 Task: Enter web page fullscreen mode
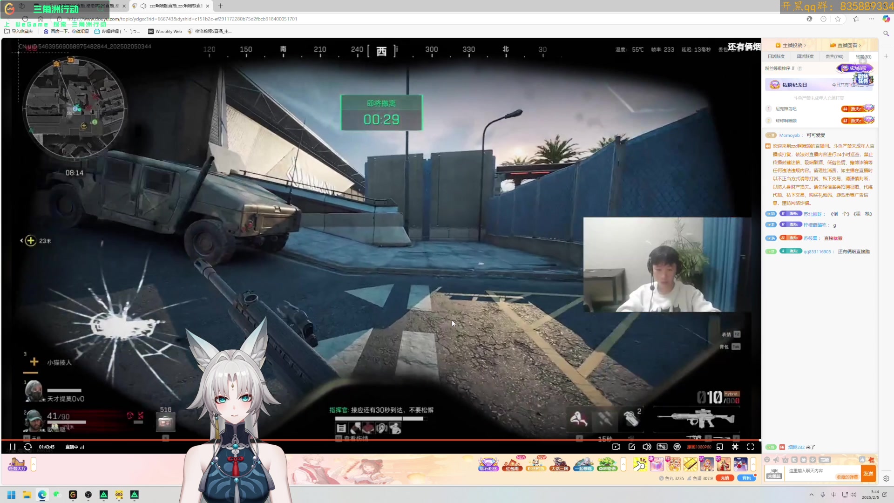735,447
